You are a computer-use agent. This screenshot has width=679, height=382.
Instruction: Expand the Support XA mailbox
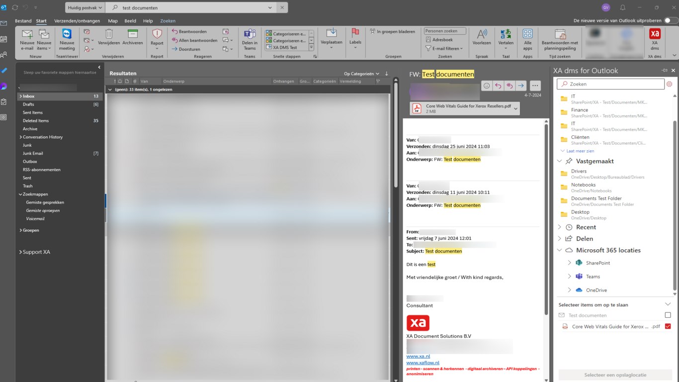click(x=20, y=252)
